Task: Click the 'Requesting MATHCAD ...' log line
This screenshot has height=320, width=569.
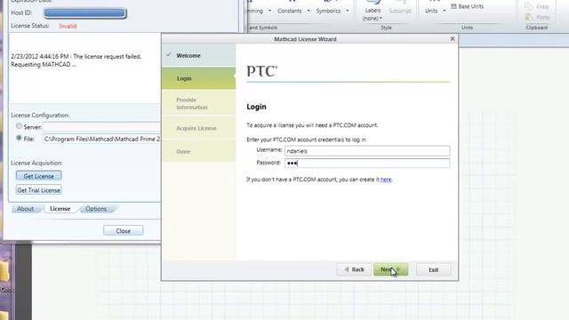Action: 44,65
